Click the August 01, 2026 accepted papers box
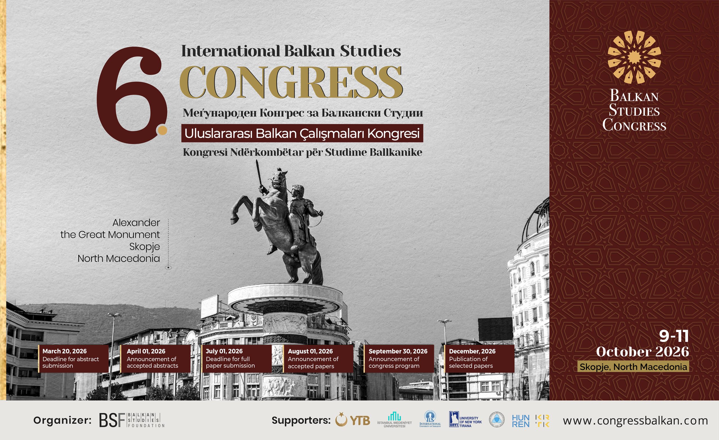 (318, 358)
